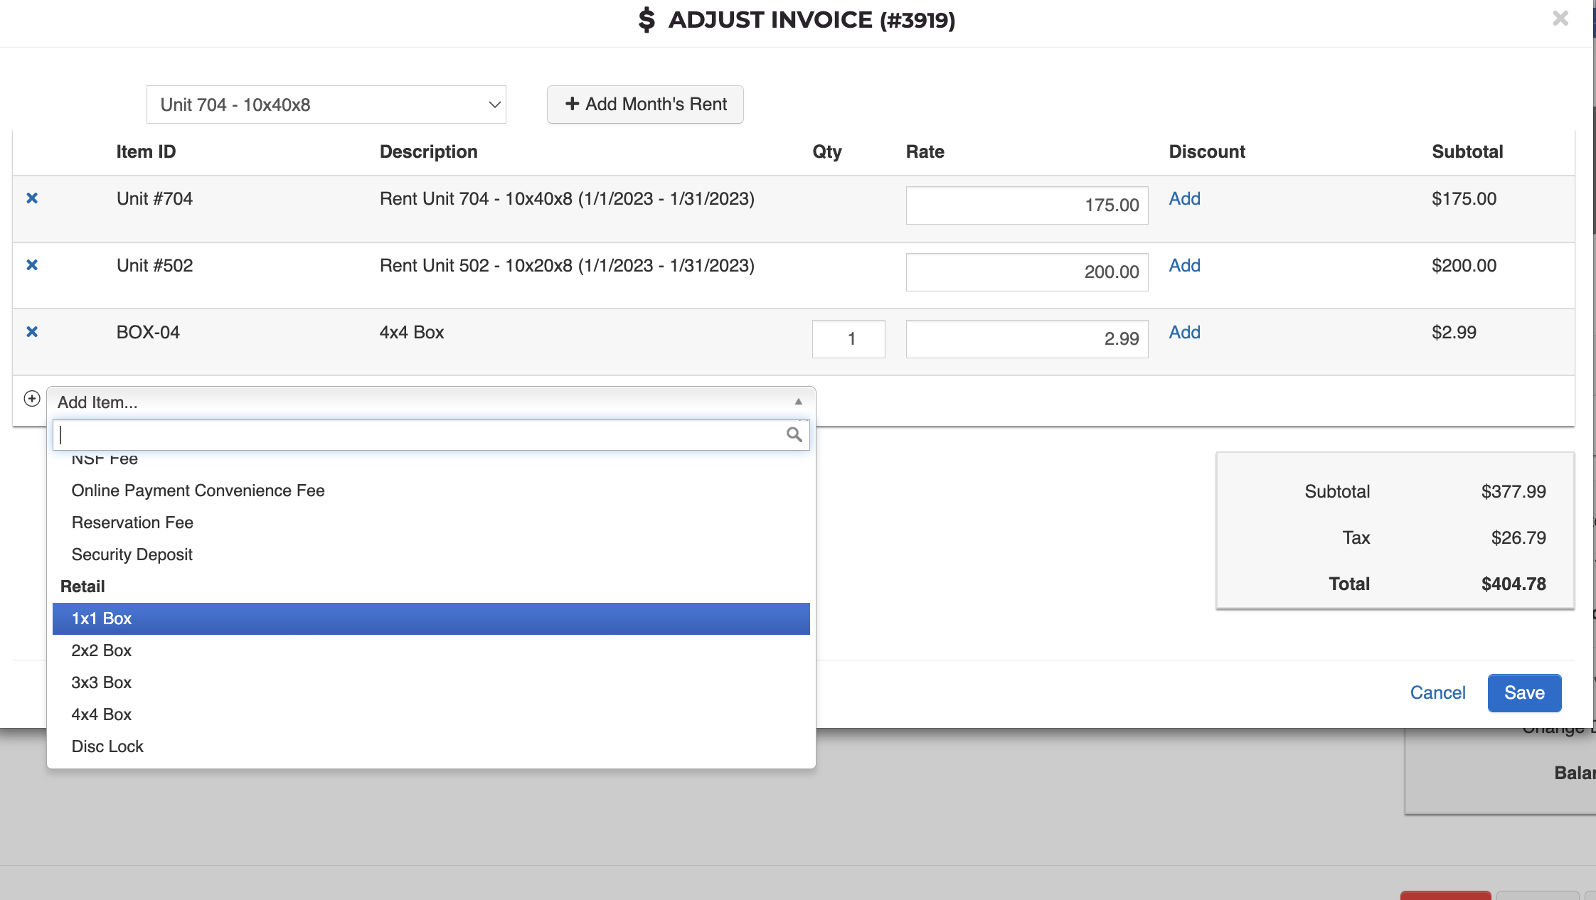This screenshot has height=900, width=1596.
Task: Remove the Unit #704 line item
Action: tap(32, 198)
